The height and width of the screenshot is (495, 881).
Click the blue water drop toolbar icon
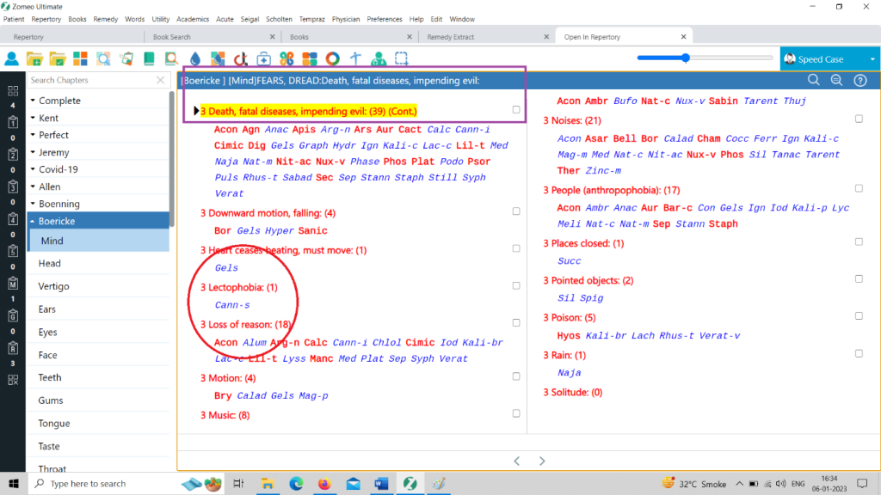194,58
